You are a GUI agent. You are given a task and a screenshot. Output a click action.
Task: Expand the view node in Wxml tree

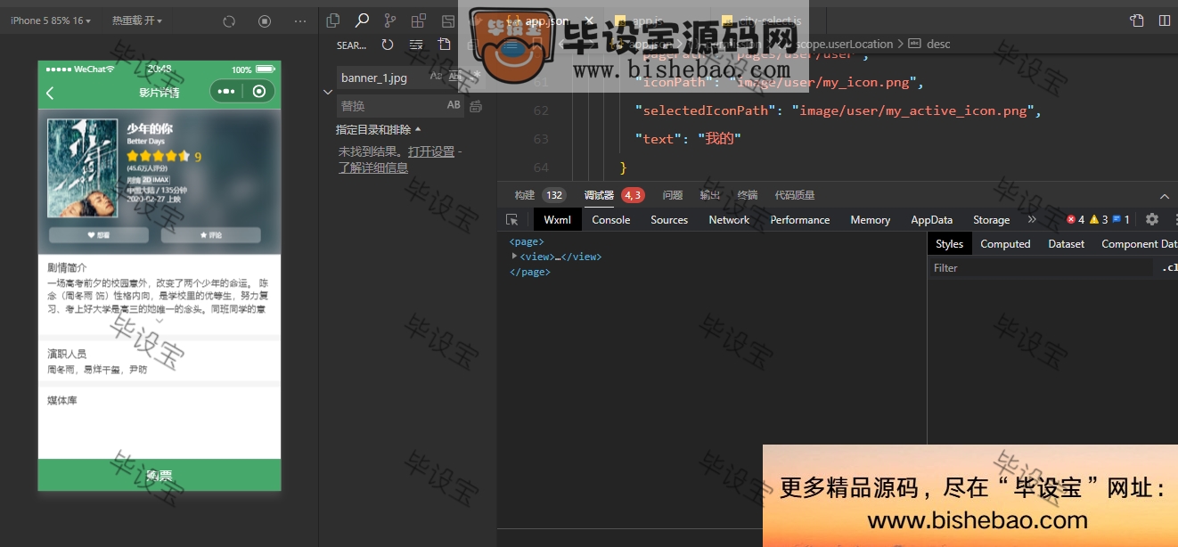[x=514, y=257]
